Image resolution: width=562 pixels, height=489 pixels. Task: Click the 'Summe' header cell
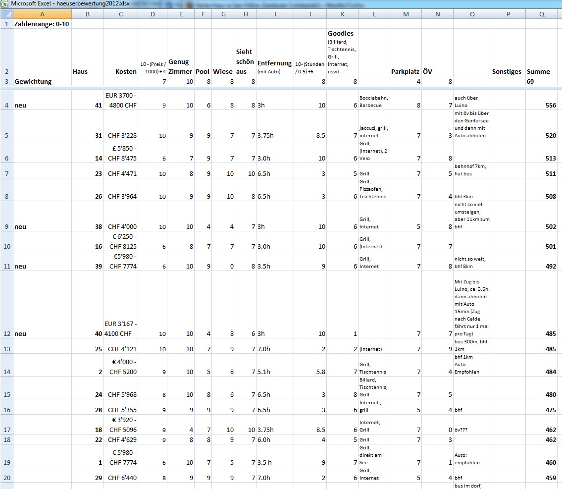point(541,53)
